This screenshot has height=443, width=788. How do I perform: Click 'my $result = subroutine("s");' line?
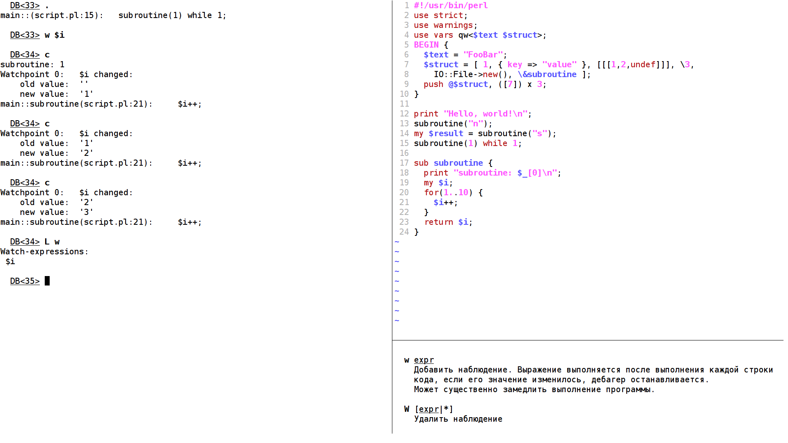click(485, 133)
